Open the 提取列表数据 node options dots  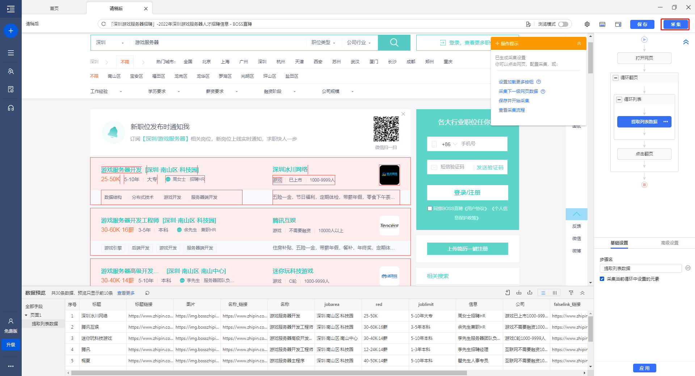(x=666, y=122)
